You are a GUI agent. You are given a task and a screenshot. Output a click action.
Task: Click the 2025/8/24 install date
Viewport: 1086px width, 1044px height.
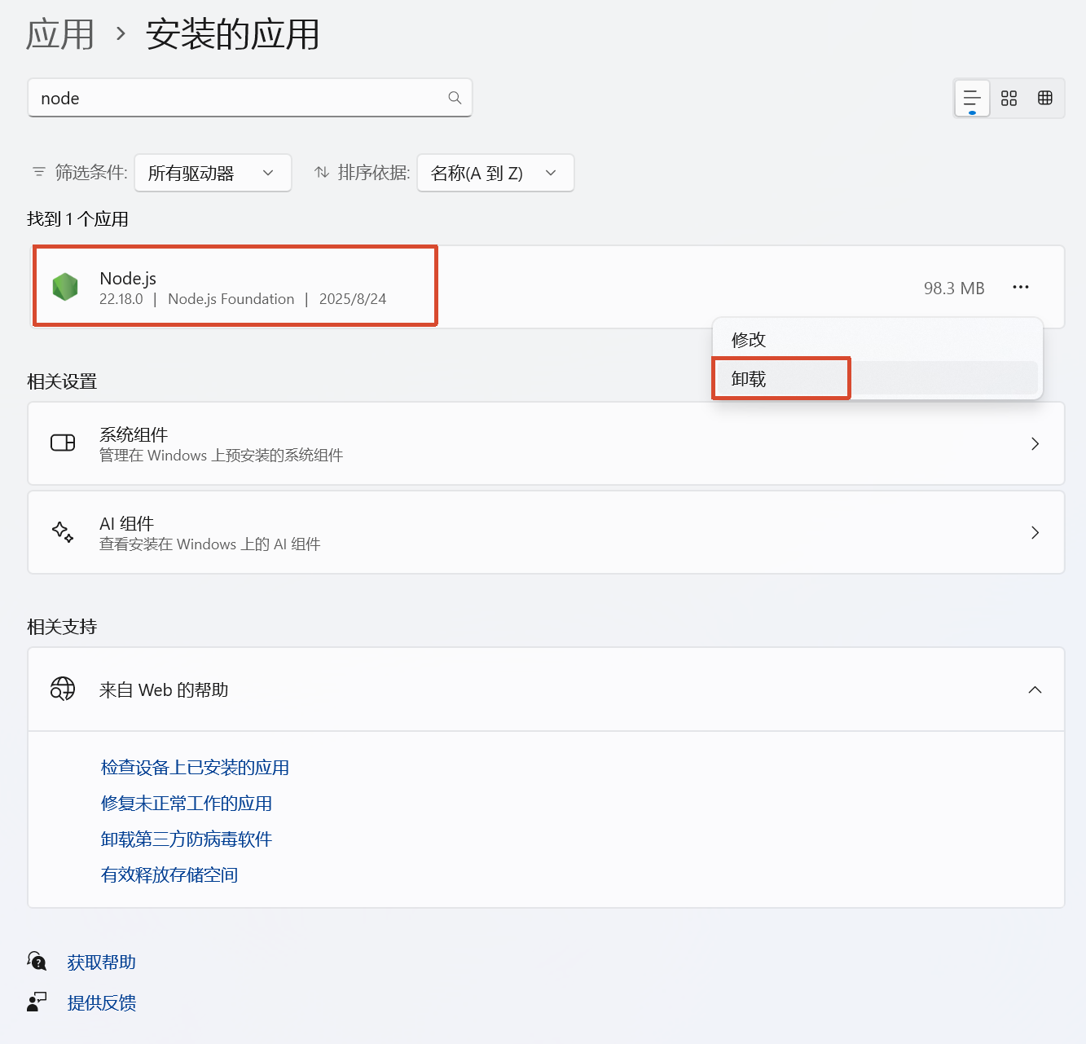pos(353,299)
